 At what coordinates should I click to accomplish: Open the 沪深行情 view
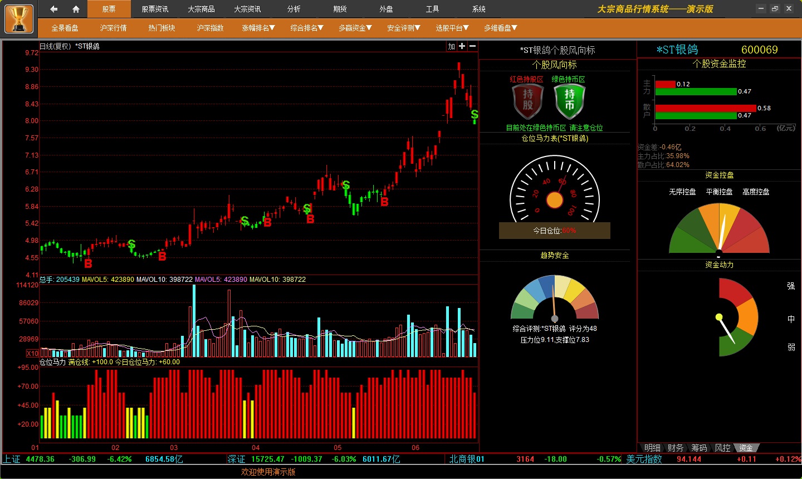113,28
